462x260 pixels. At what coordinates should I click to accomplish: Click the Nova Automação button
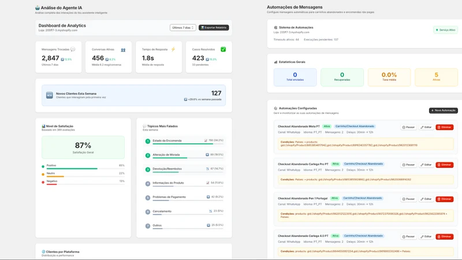pyautogui.click(x=443, y=110)
